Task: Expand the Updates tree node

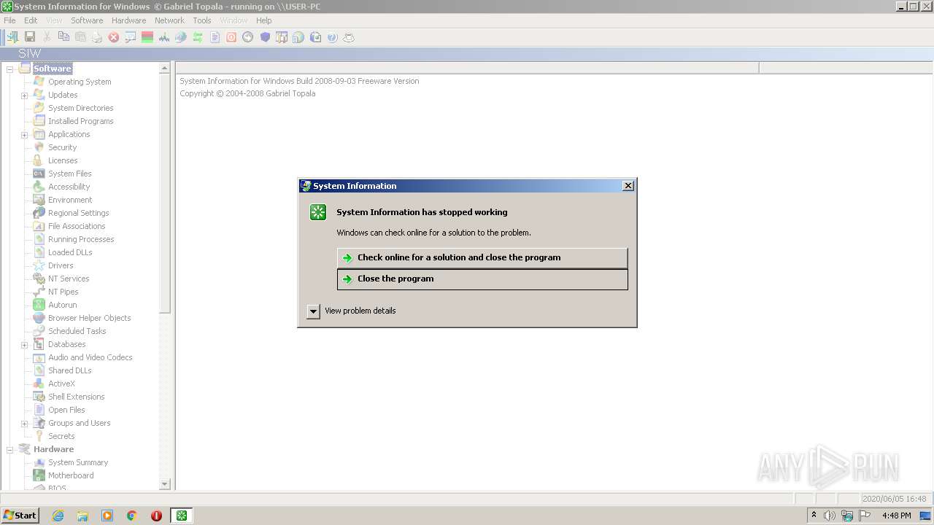Action: click(x=24, y=96)
